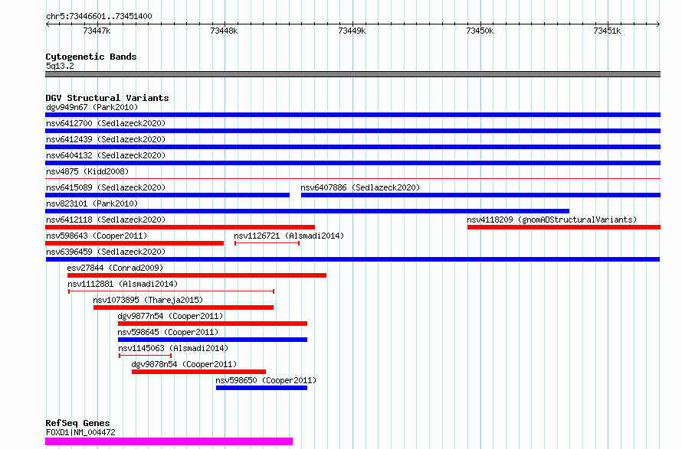Click the 5q13.2 band label
This screenshot has height=449, width=682.
[x=60, y=66]
